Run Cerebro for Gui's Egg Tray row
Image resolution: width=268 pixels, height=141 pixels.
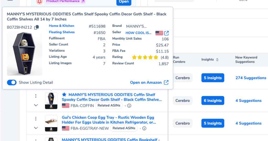click(182, 123)
